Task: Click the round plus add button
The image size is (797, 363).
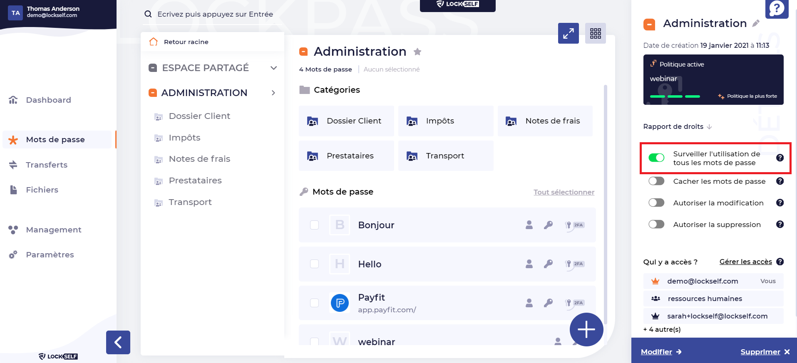Action: pos(586,329)
